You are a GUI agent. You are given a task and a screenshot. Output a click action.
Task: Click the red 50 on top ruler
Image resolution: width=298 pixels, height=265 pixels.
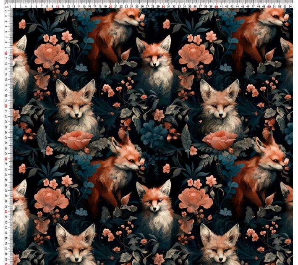(x=269, y=7)
